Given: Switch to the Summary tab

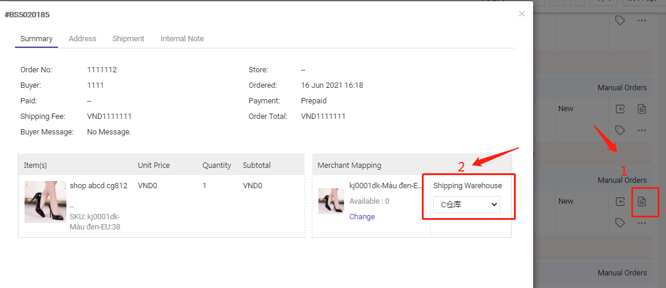Looking at the screenshot, I should [x=37, y=39].
